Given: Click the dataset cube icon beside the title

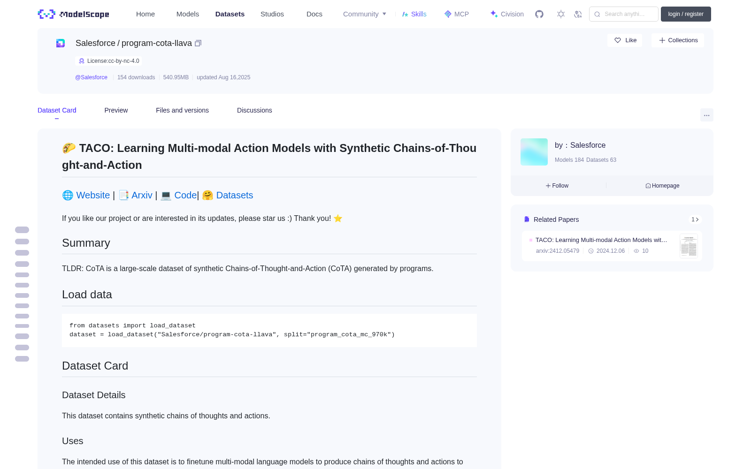Looking at the screenshot, I should 61,43.
